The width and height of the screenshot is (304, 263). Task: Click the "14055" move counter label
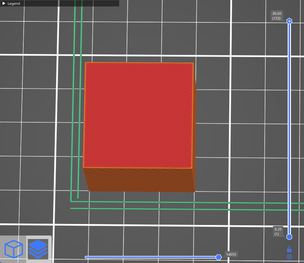(x=231, y=254)
